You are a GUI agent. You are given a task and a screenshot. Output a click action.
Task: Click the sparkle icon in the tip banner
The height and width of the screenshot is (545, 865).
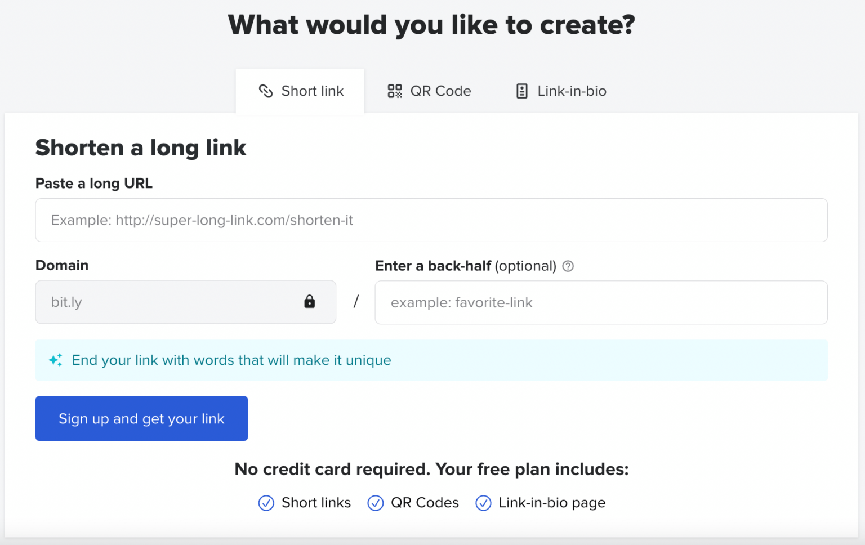tap(55, 360)
